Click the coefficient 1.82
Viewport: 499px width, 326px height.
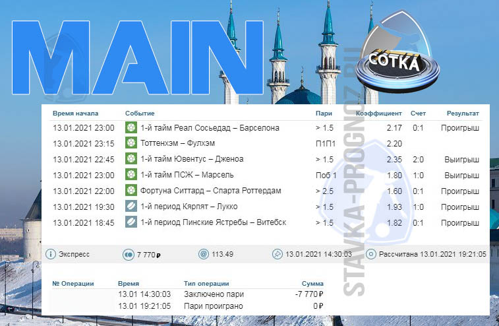pyautogui.click(x=394, y=223)
